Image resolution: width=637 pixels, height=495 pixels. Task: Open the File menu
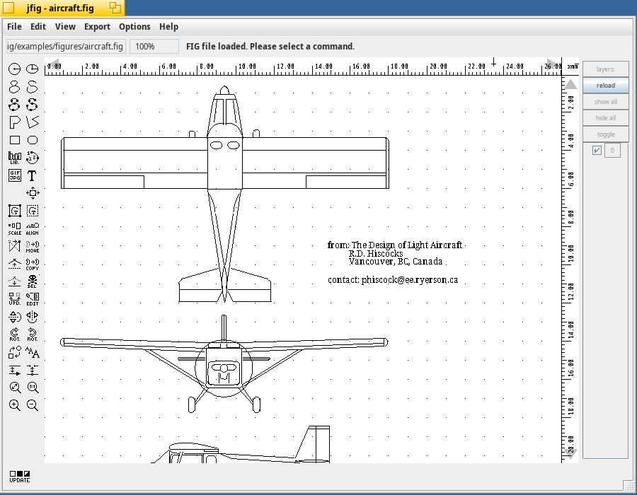click(14, 26)
